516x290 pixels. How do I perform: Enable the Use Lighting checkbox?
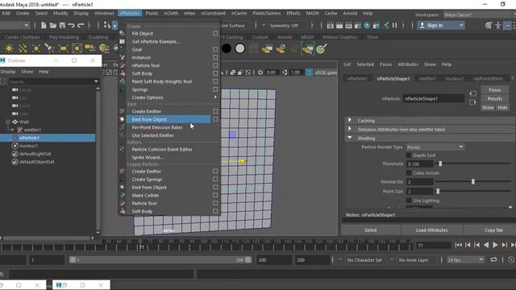click(409, 201)
